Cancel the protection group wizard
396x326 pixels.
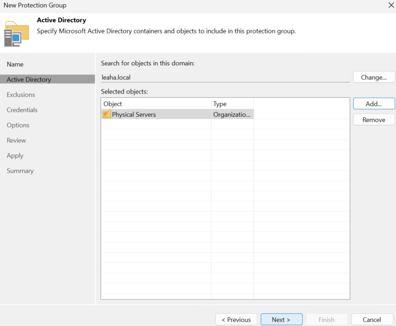tap(372, 320)
